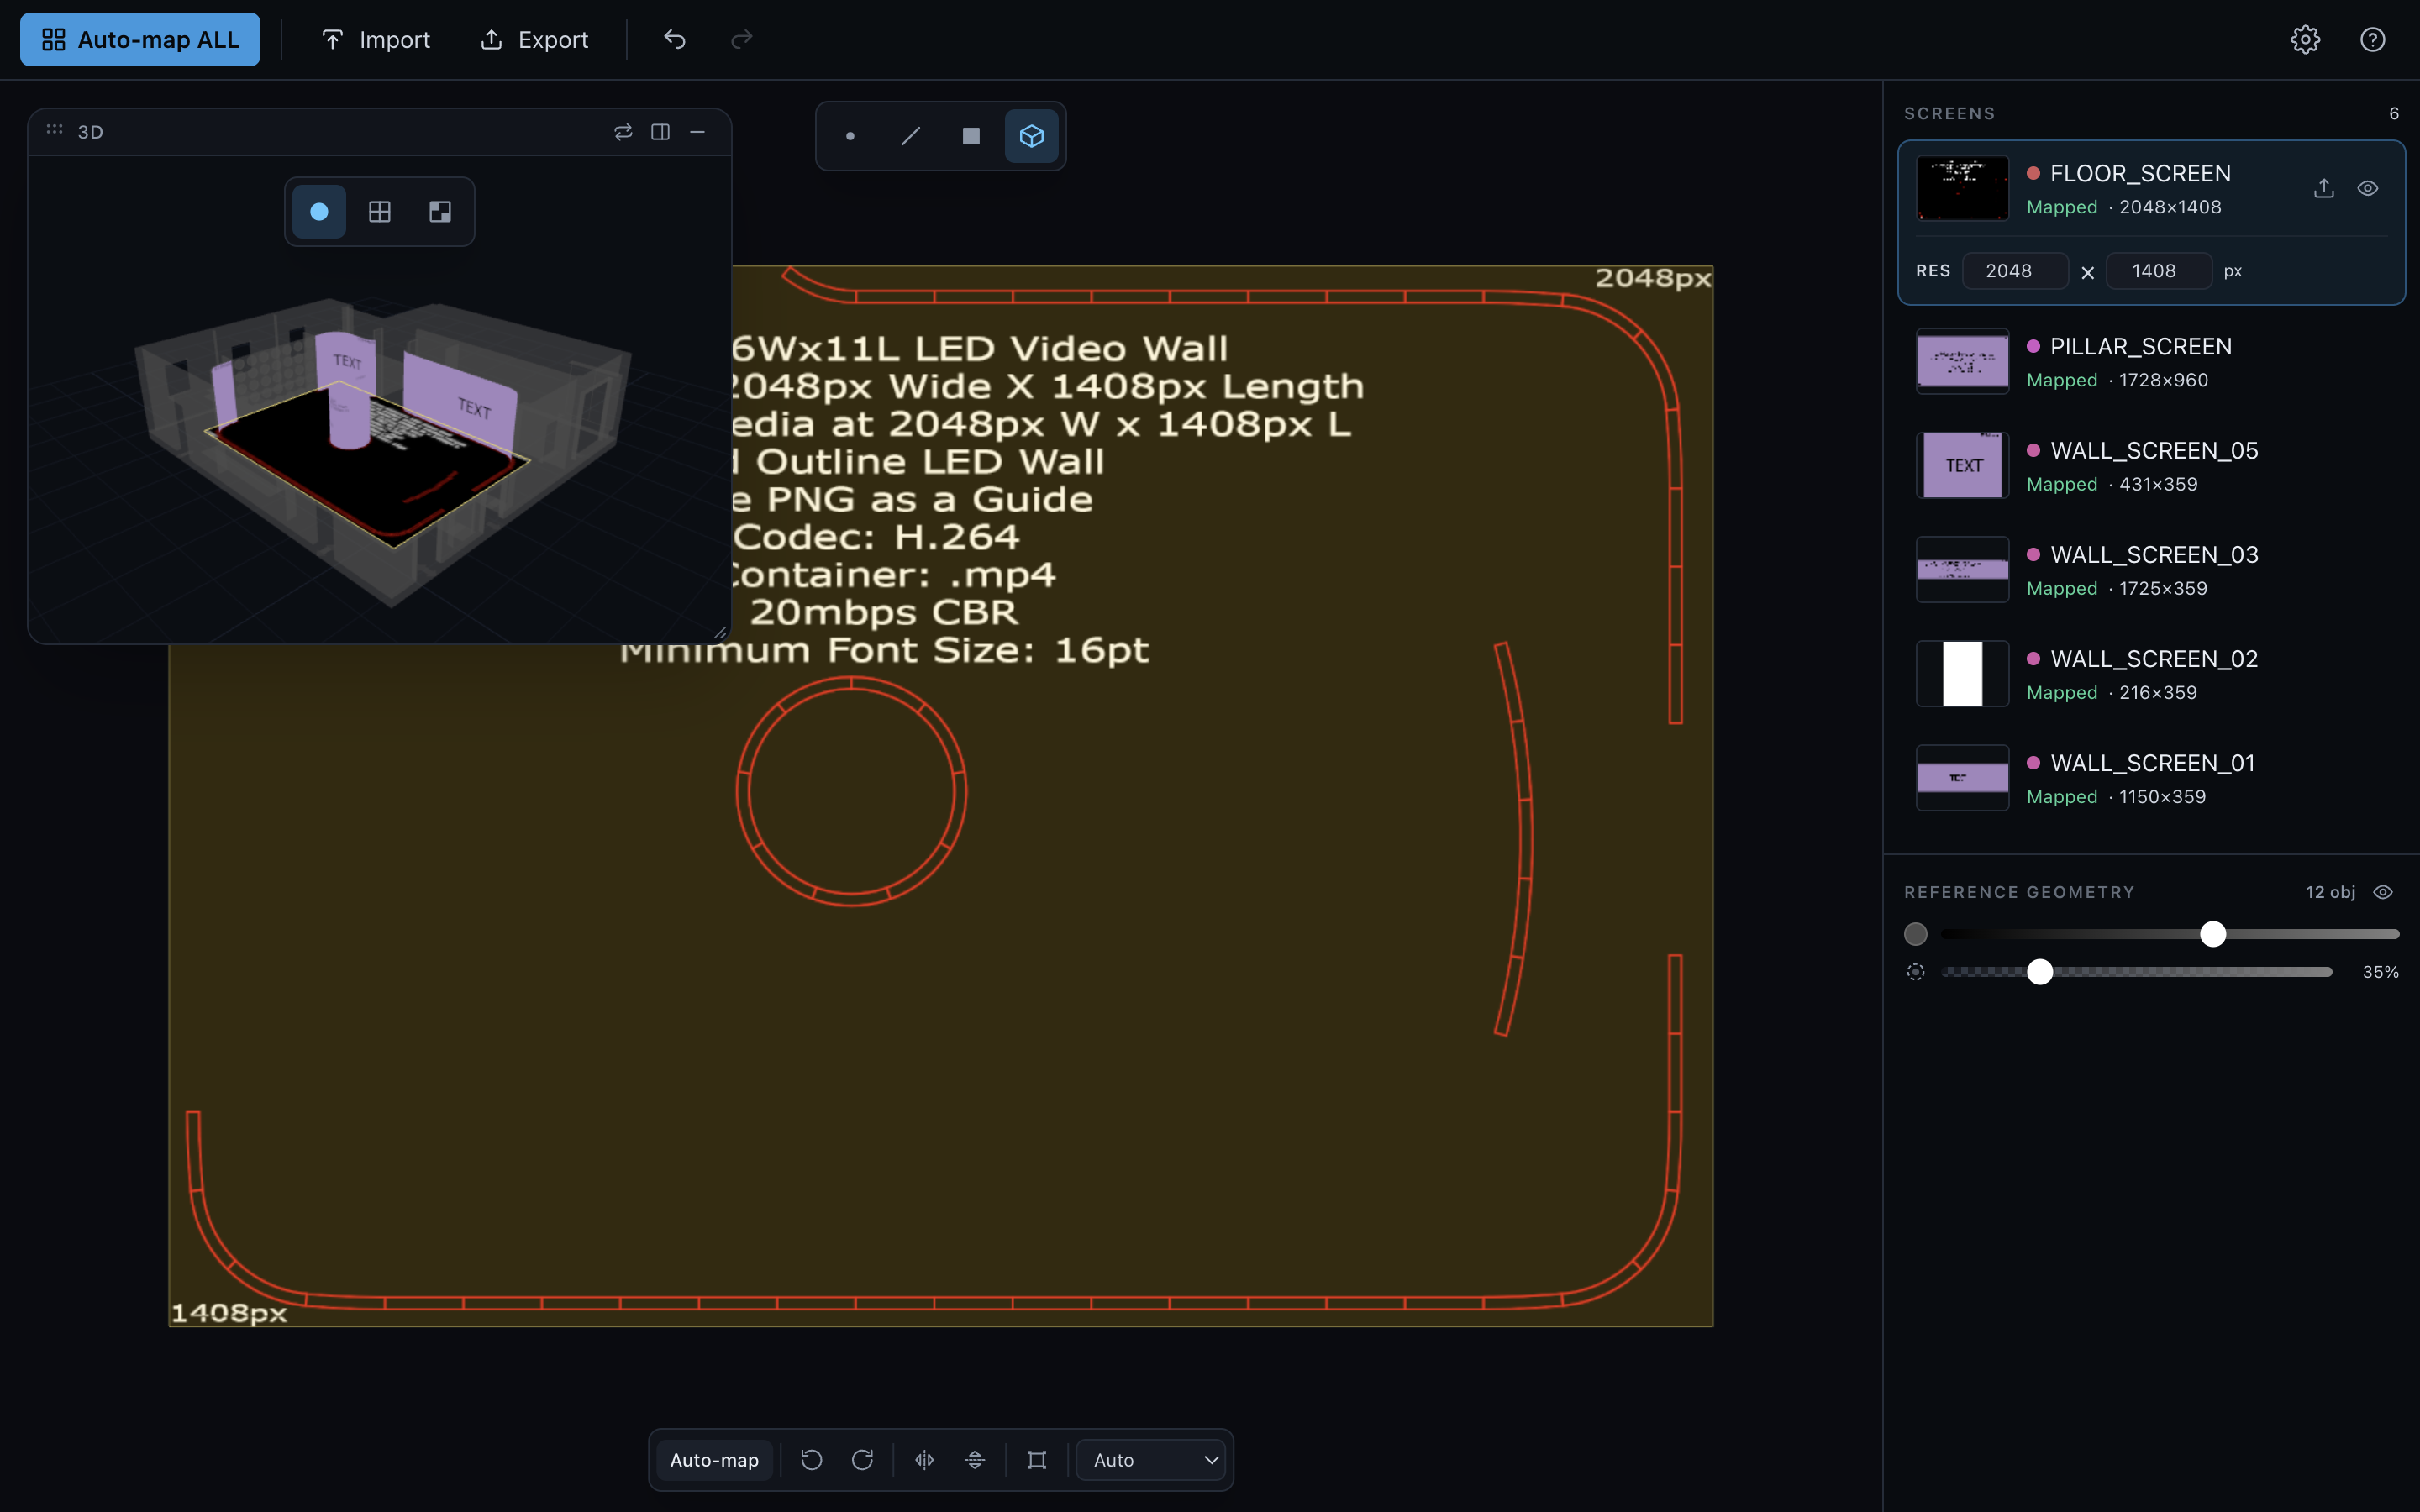Select checker display mode in 3D view

pos(440,212)
